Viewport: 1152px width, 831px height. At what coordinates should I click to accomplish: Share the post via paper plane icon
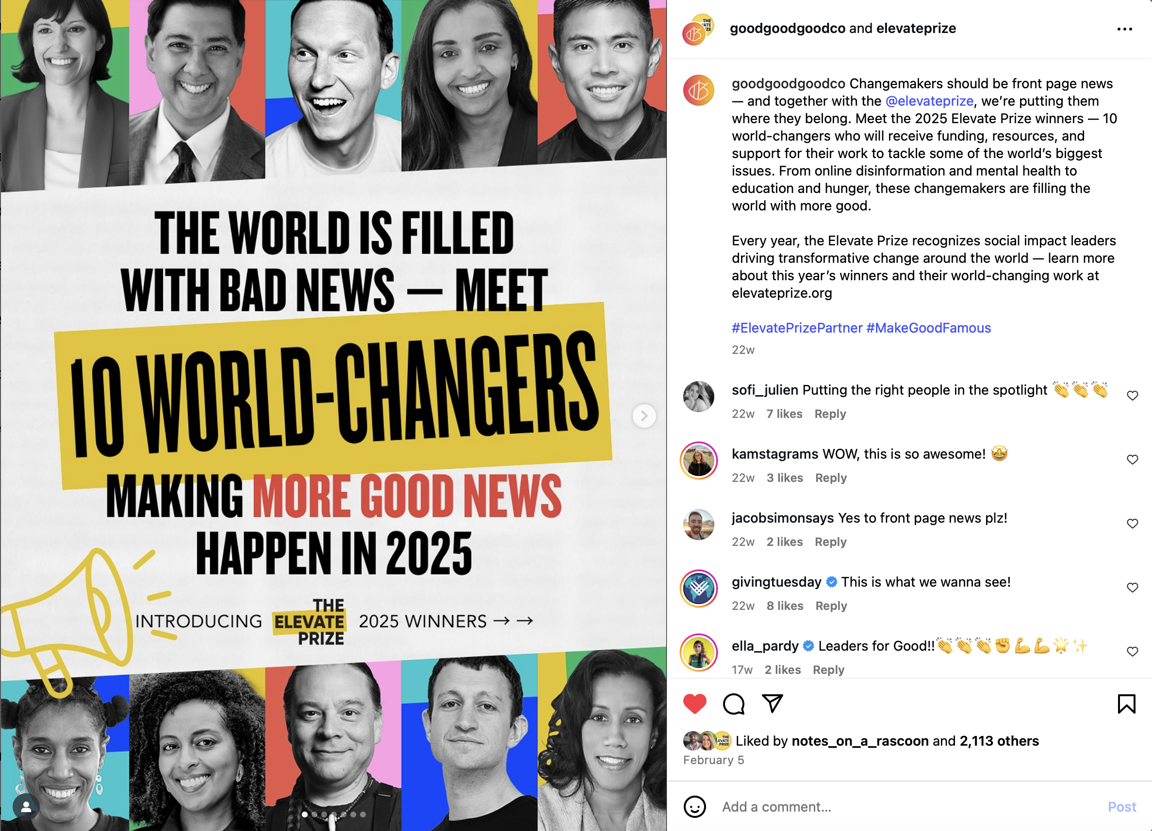[x=772, y=703]
